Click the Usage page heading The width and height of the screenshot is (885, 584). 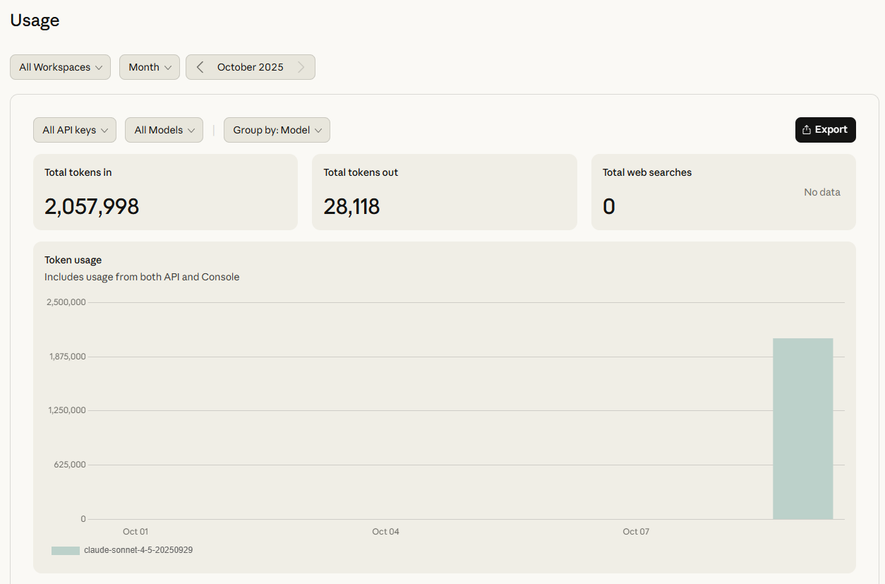35,20
